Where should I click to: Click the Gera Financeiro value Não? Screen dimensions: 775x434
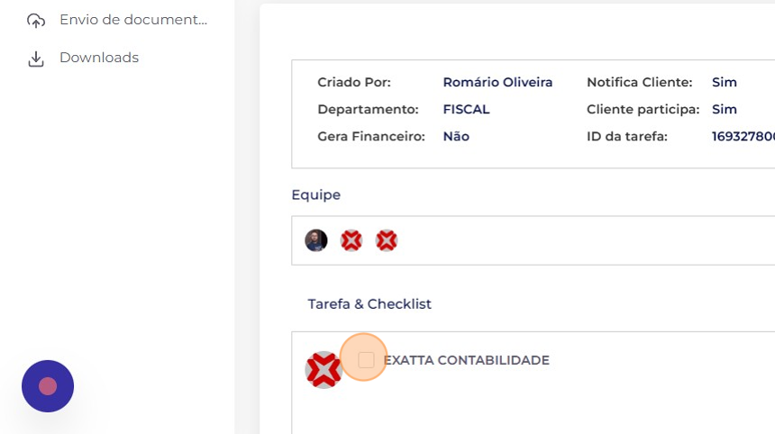coord(456,136)
